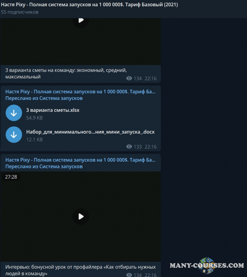Click the MANY-COURSES.COM watermark logo
The height and width of the screenshot is (277, 247).
[x=207, y=266]
